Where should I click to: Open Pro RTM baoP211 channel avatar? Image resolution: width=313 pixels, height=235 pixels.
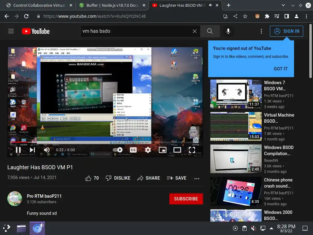point(15,199)
